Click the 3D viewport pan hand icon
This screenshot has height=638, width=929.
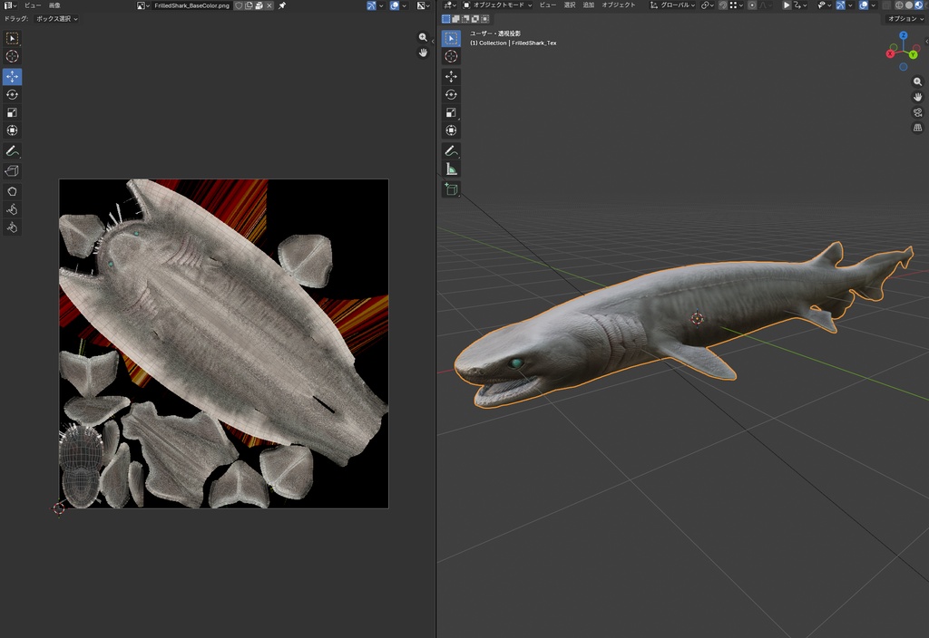917,96
